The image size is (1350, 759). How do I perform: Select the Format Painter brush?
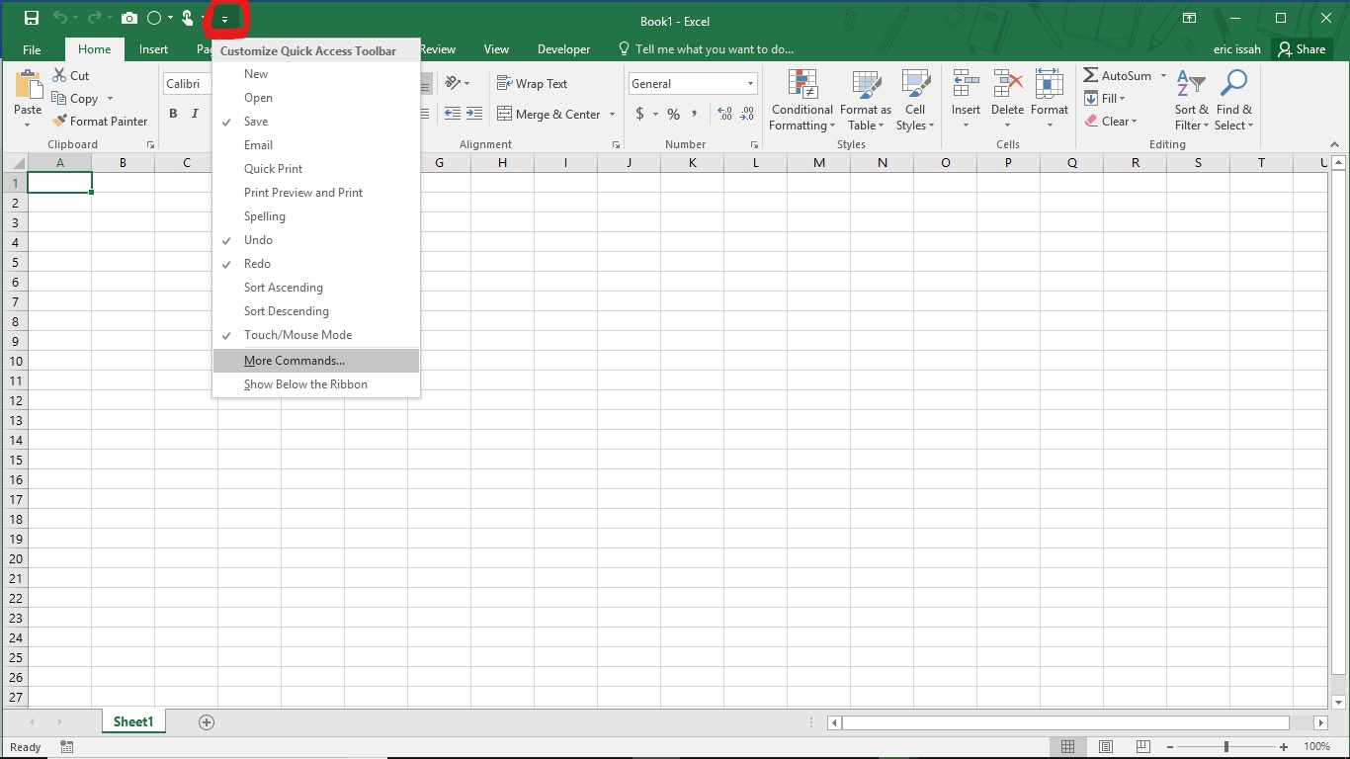click(x=59, y=122)
